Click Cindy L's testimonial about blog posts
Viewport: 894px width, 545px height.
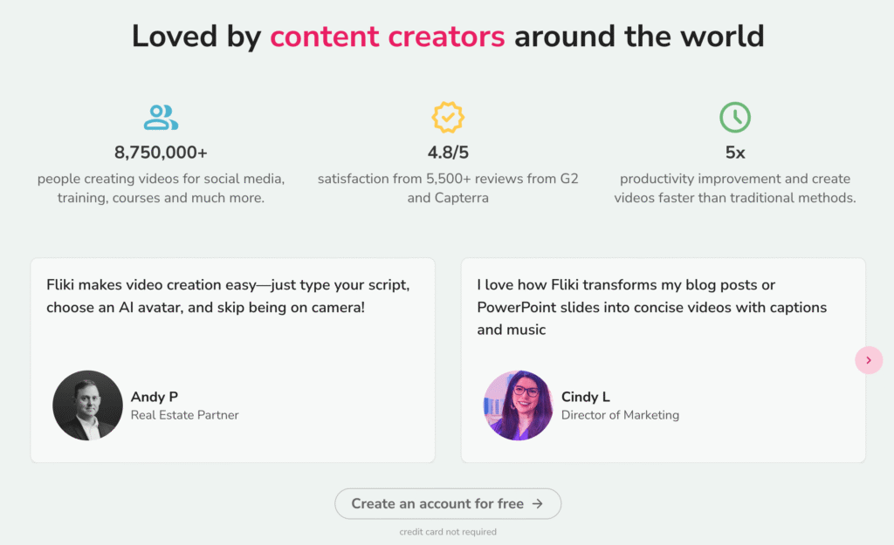tap(651, 307)
